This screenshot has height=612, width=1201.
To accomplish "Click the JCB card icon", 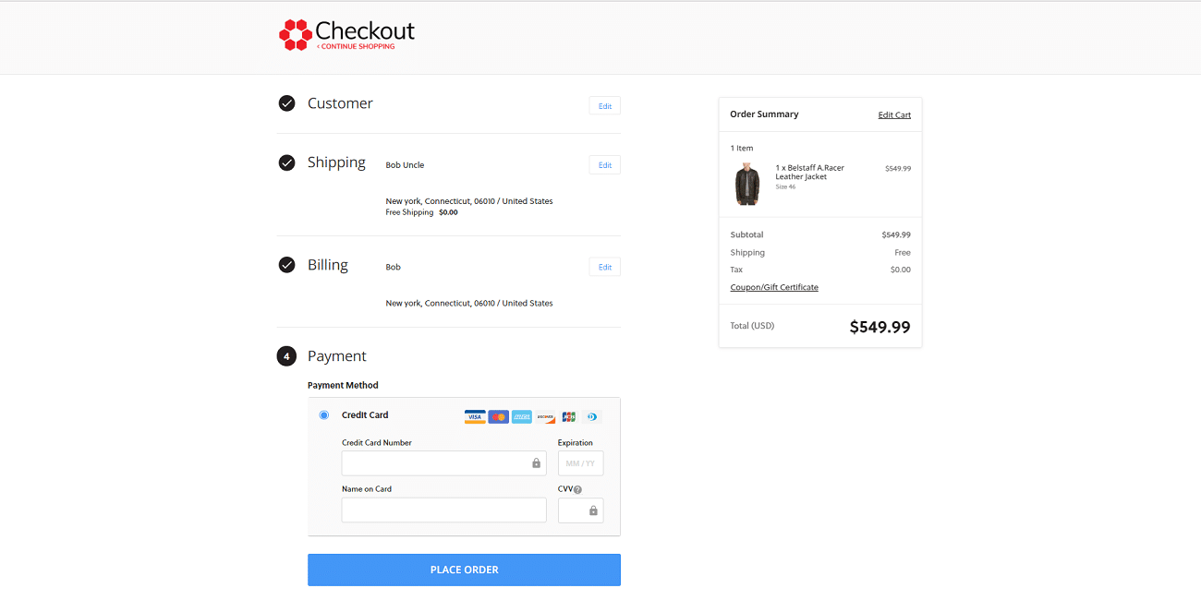I will pyautogui.click(x=568, y=417).
